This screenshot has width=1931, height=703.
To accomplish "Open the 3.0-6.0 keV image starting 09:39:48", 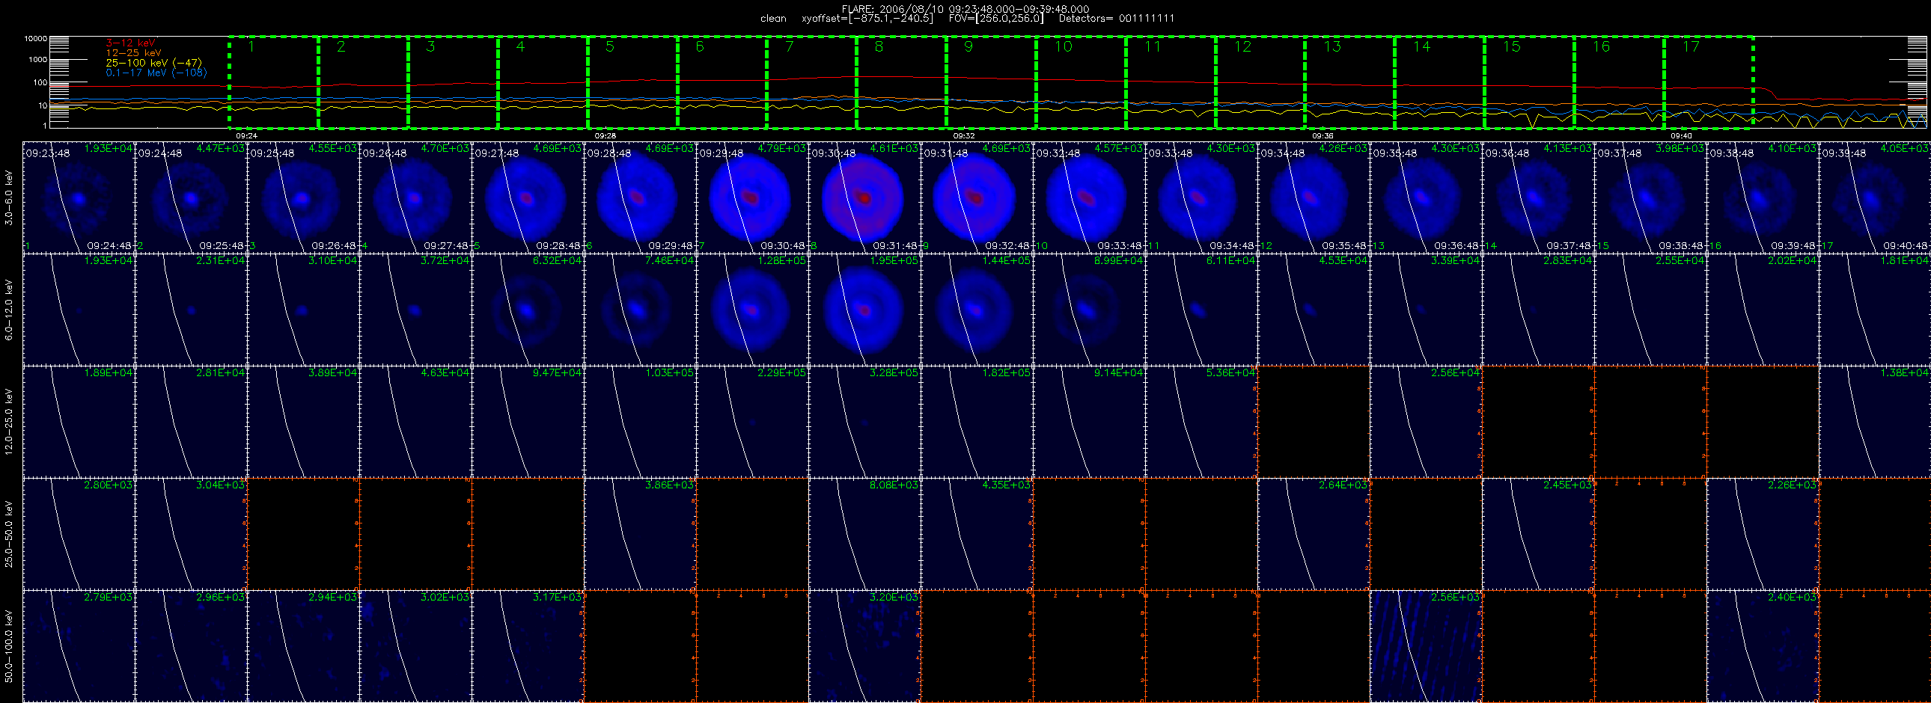I will tap(1875, 197).
